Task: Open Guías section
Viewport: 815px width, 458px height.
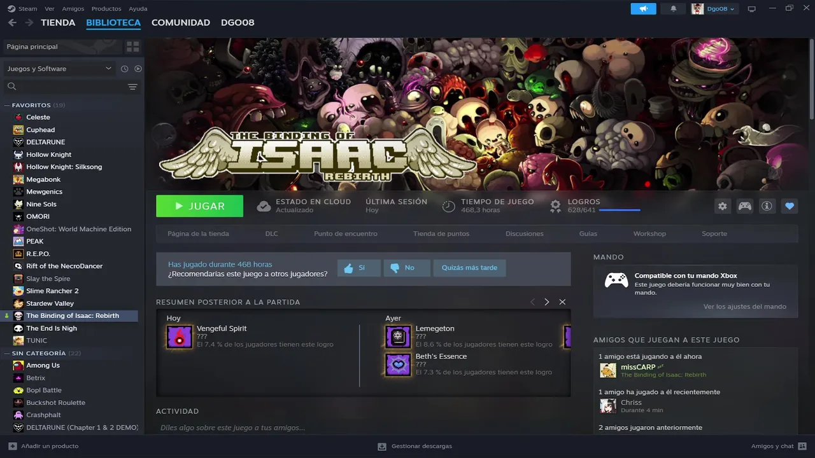Action: pos(588,233)
